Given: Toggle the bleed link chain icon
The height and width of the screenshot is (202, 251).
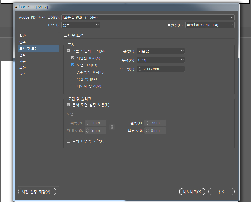Looking at the screenshot, I should point(112,127).
